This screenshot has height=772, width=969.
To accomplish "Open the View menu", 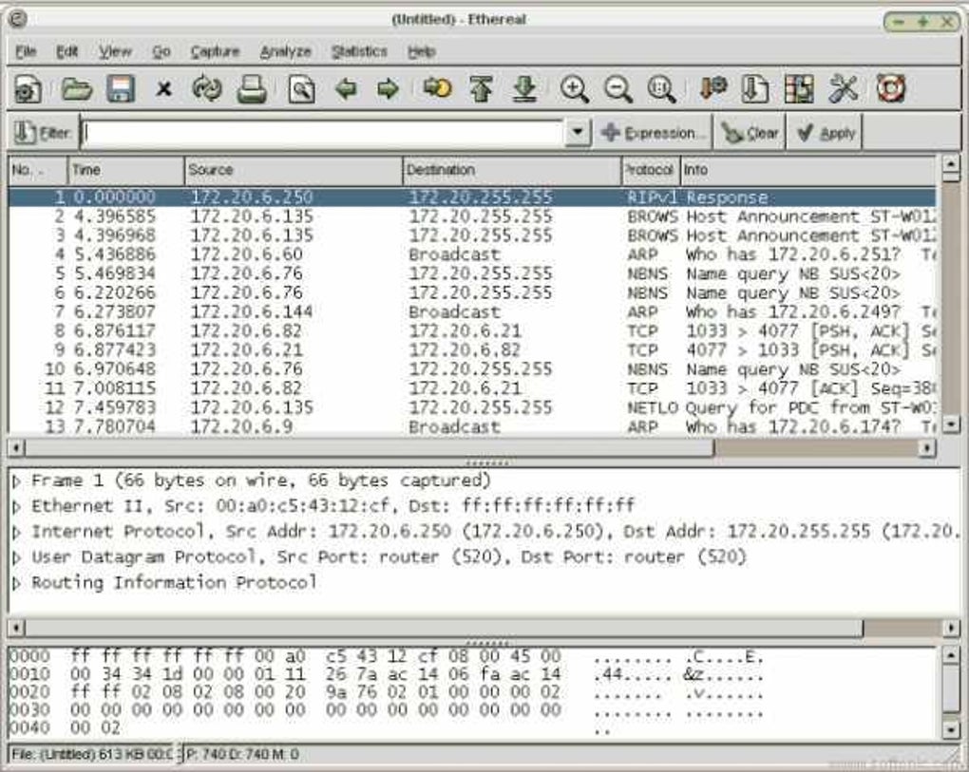I will 115,52.
